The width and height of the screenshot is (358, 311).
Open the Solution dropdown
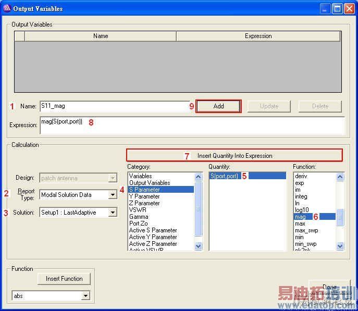[113, 213]
